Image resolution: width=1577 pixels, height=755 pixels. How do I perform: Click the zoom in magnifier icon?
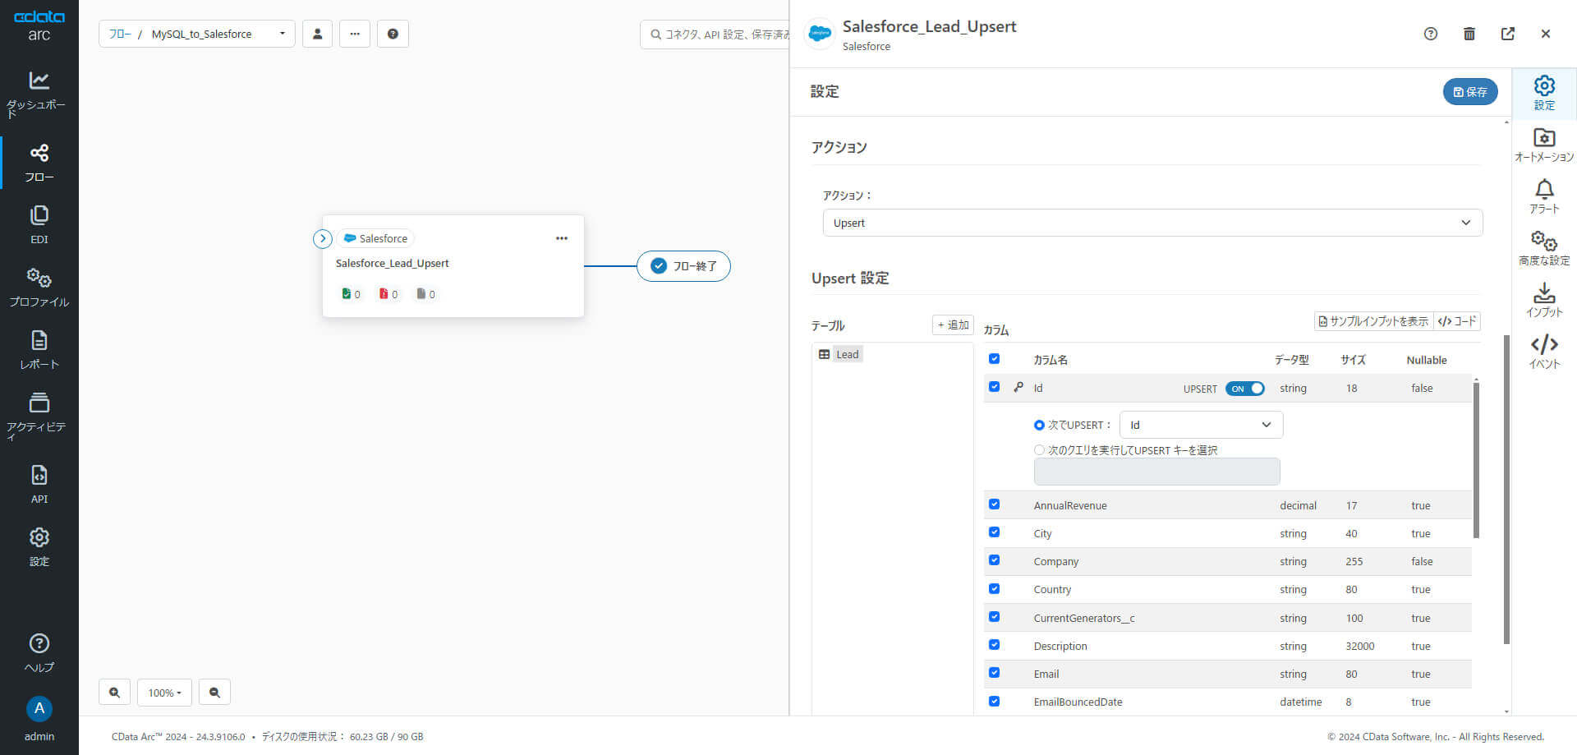115,693
